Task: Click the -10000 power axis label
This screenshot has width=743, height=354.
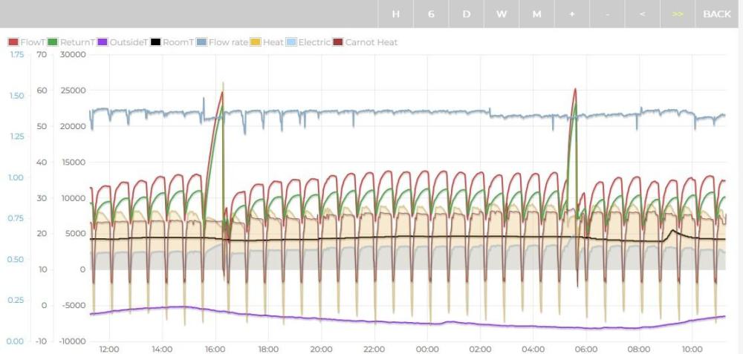Action: tap(73, 341)
